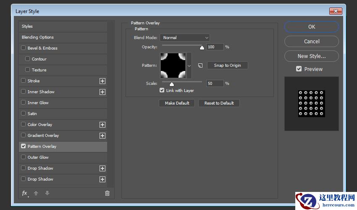
Task: Toggle the Link with Layer checkbox
Action: pos(162,90)
